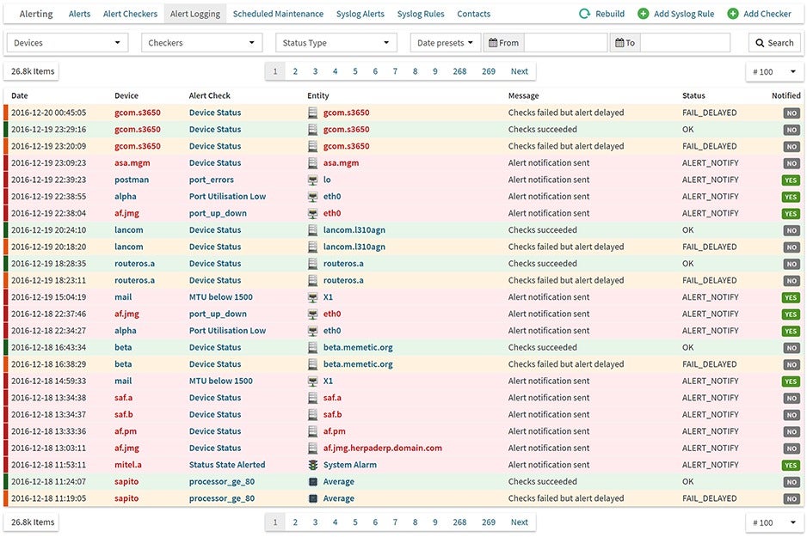Open the Devices filter dropdown

coord(67,43)
